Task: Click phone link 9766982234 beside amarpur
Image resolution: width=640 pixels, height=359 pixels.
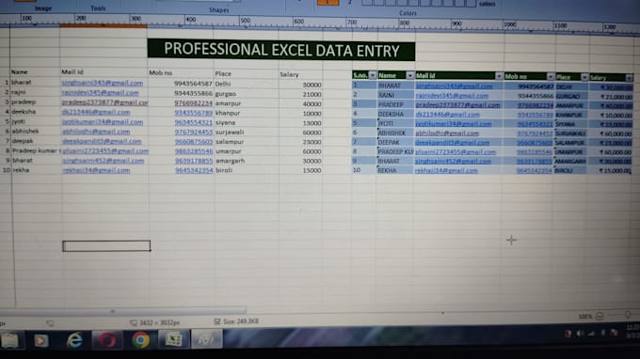Action: pos(194,103)
